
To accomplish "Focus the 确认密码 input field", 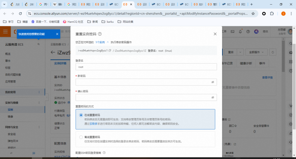I will click(143, 97).
